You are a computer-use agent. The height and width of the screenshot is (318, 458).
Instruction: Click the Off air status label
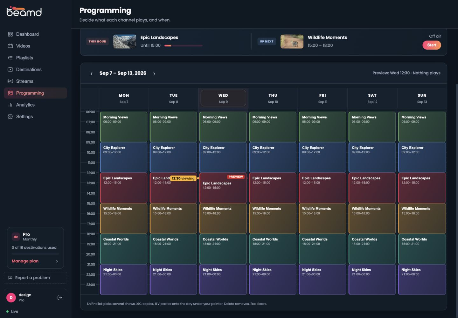(435, 36)
